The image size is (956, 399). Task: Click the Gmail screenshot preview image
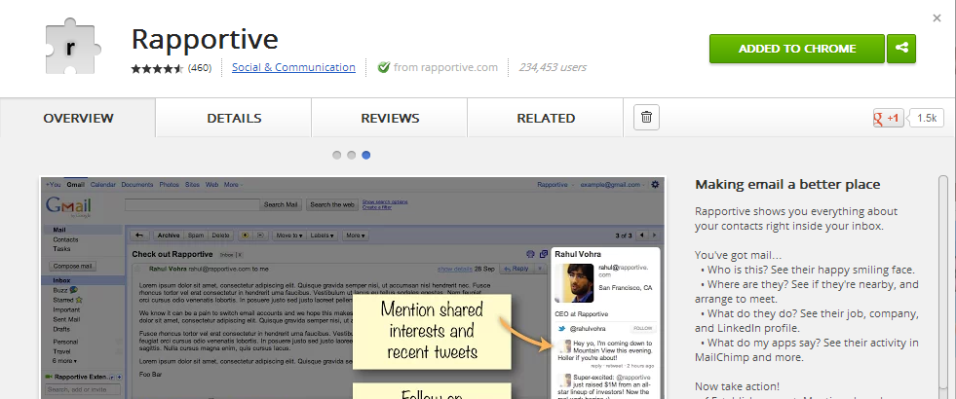pyautogui.click(x=352, y=287)
